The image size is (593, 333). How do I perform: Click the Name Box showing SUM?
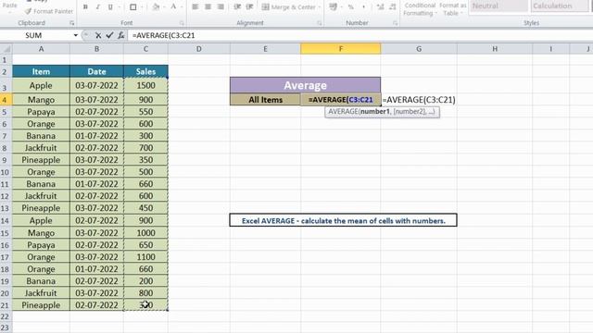36,35
